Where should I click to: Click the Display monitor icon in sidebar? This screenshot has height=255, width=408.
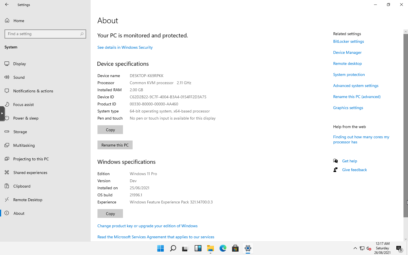7,64
